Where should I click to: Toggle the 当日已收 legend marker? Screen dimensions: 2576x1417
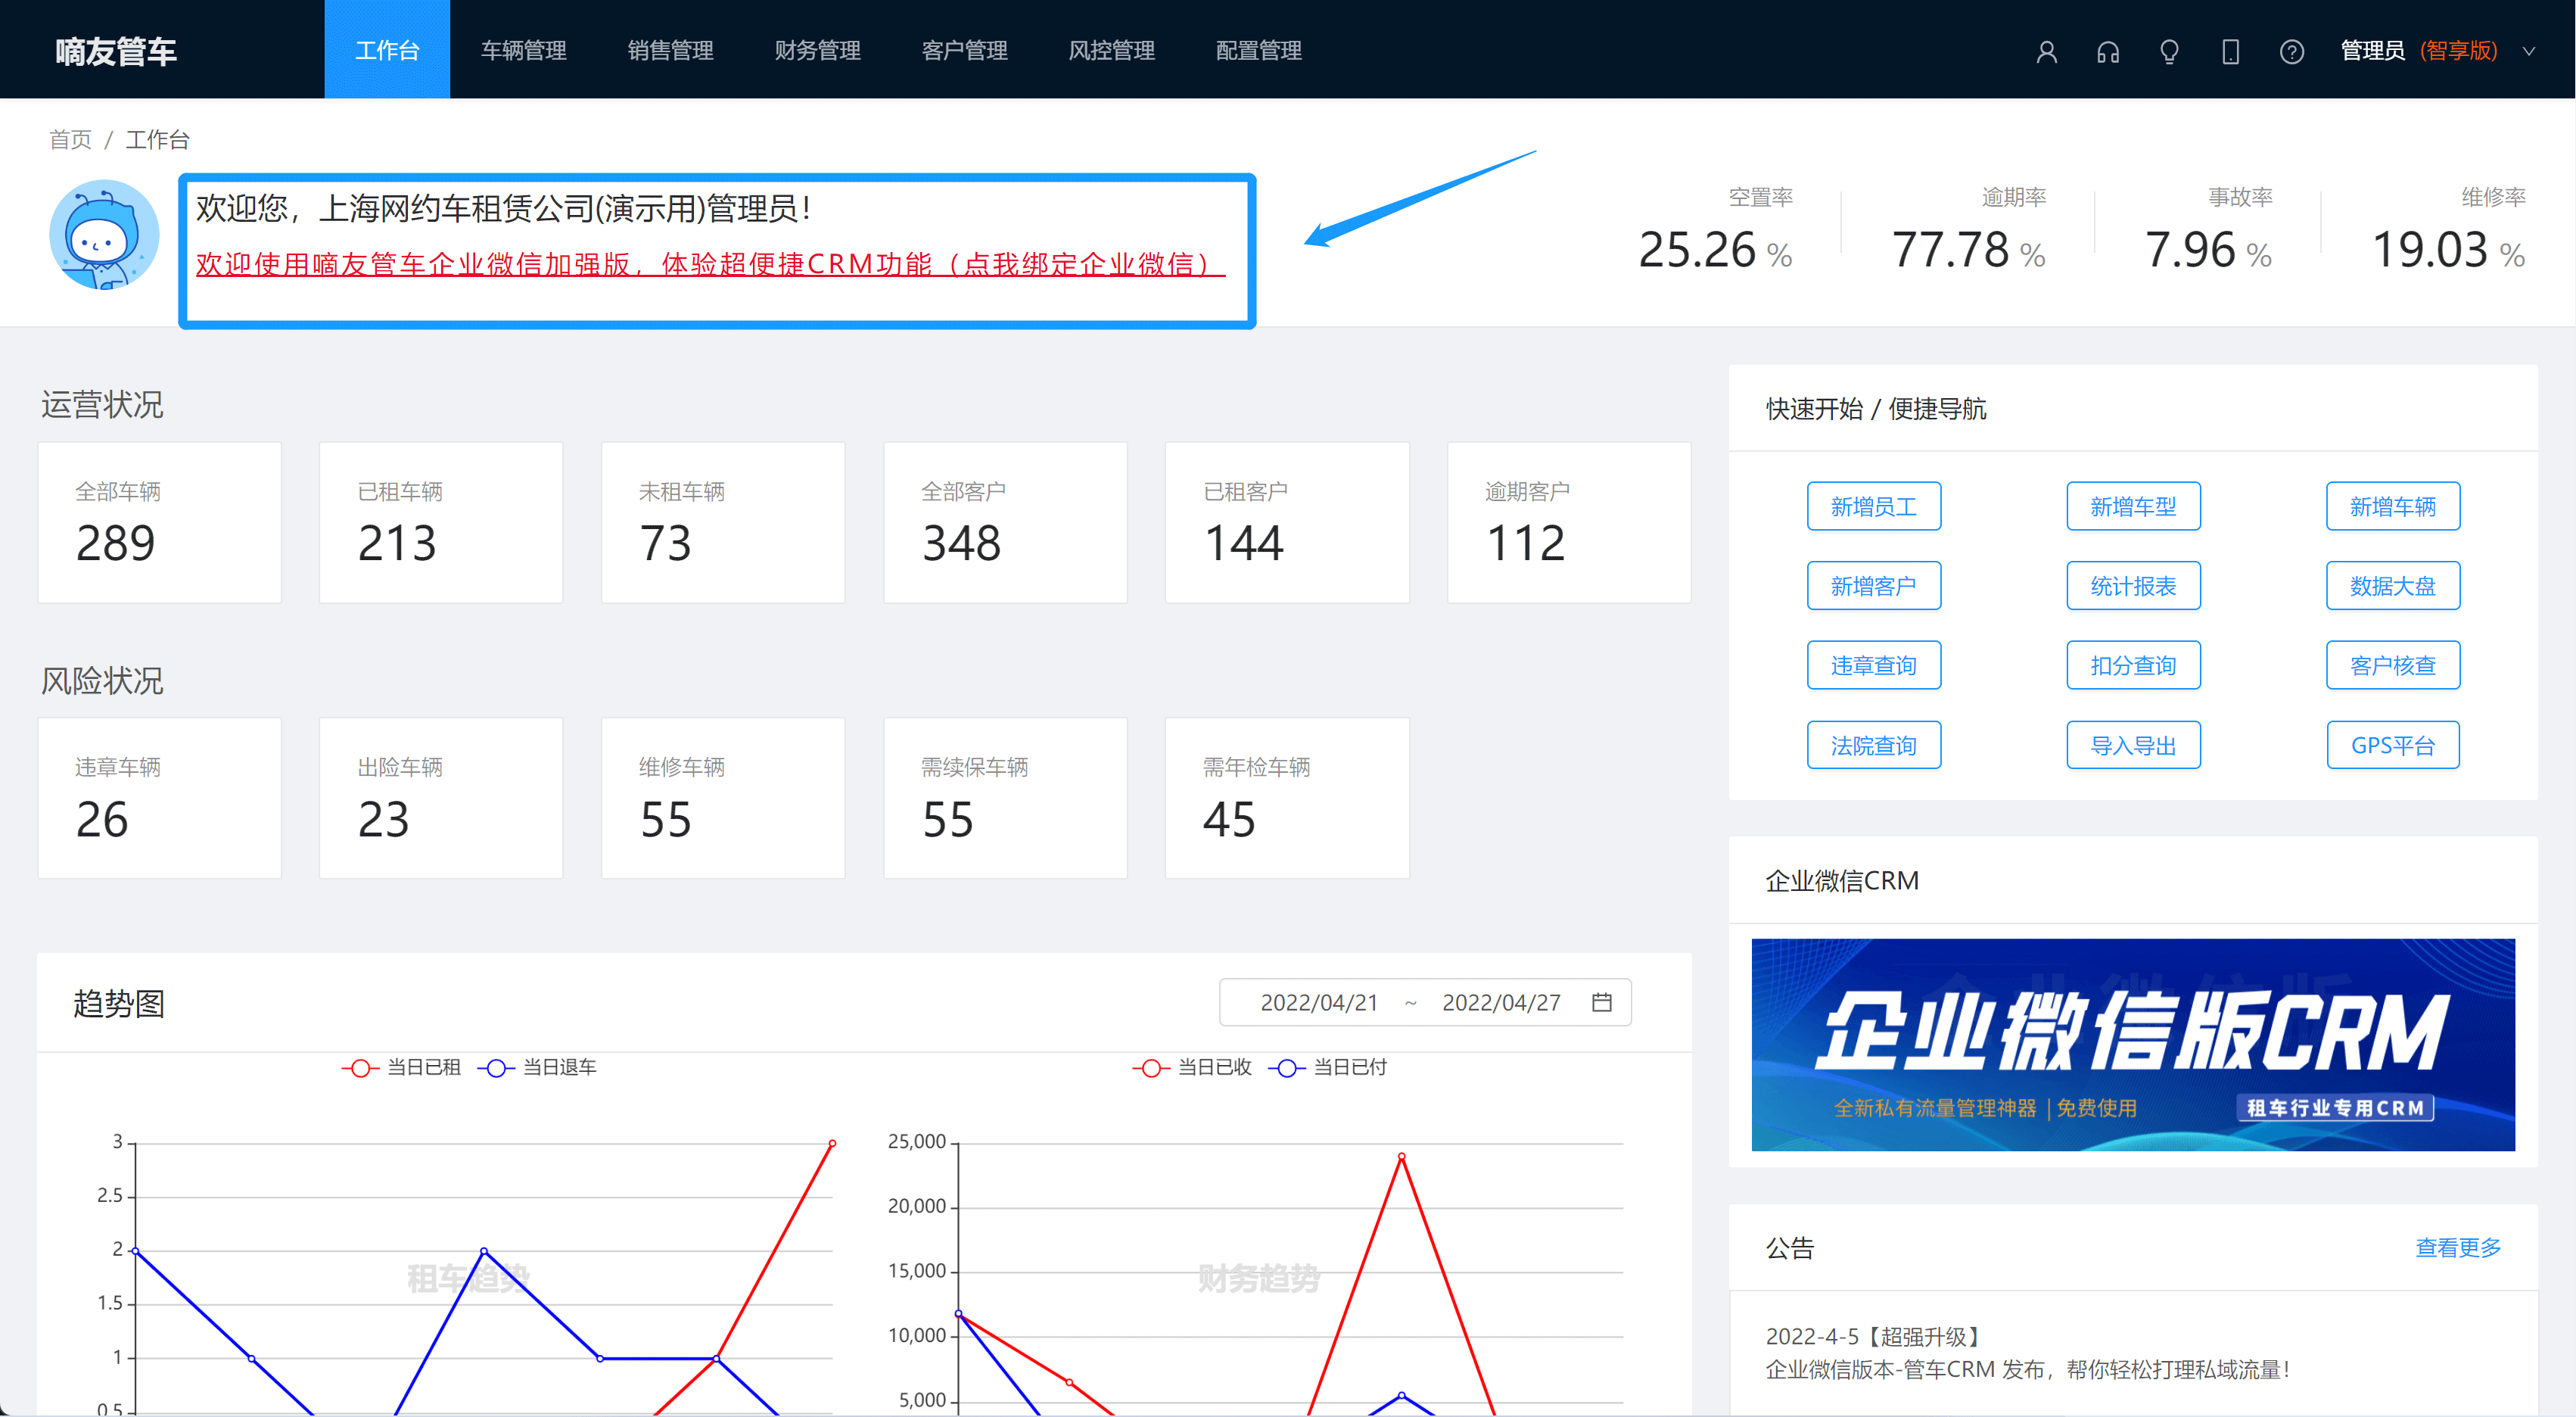1151,1068
